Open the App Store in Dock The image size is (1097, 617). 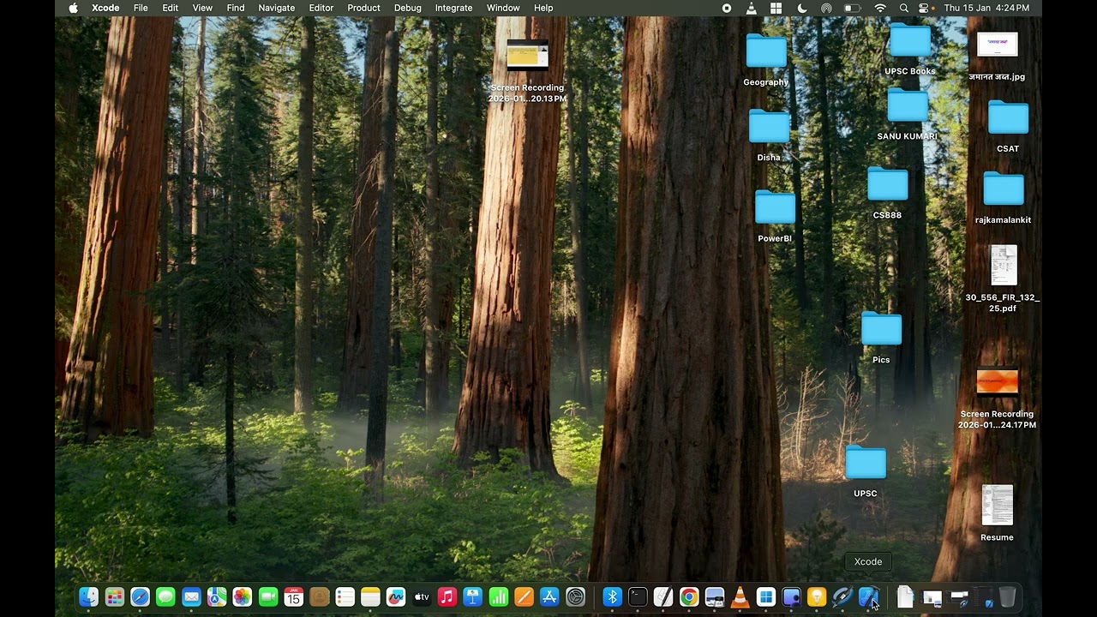(549, 597)
